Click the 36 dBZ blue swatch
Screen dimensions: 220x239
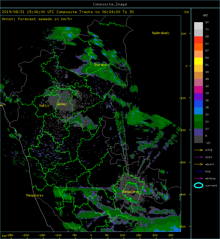coord(198,104)
